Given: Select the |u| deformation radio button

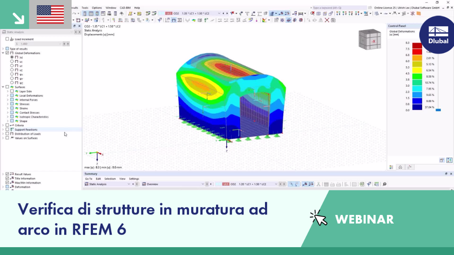Looking at the screenshot, I should [x=12, y=57].
